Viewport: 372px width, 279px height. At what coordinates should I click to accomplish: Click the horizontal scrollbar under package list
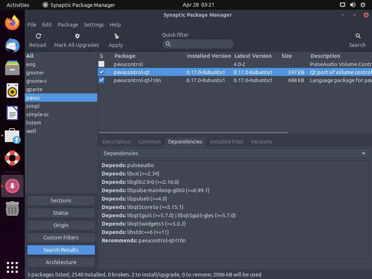pos(193,133)
